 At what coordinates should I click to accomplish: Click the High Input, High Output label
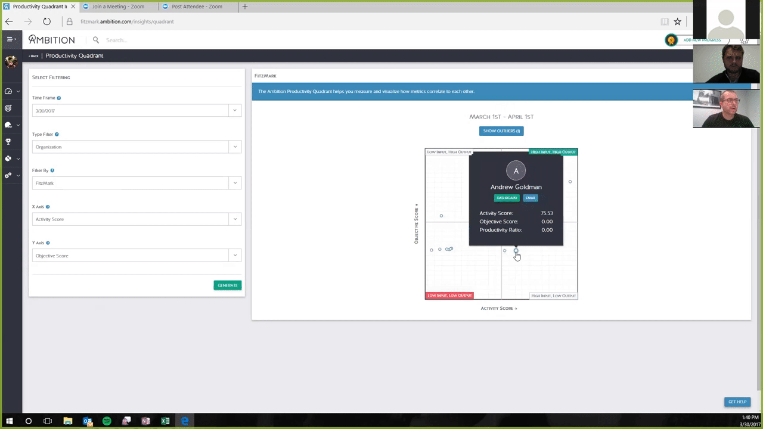(553, 152)
